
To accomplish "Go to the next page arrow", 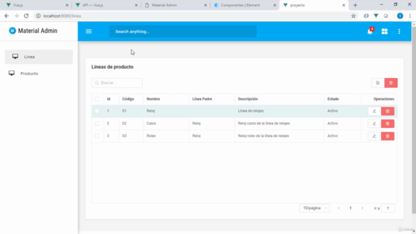I will 362,208.
